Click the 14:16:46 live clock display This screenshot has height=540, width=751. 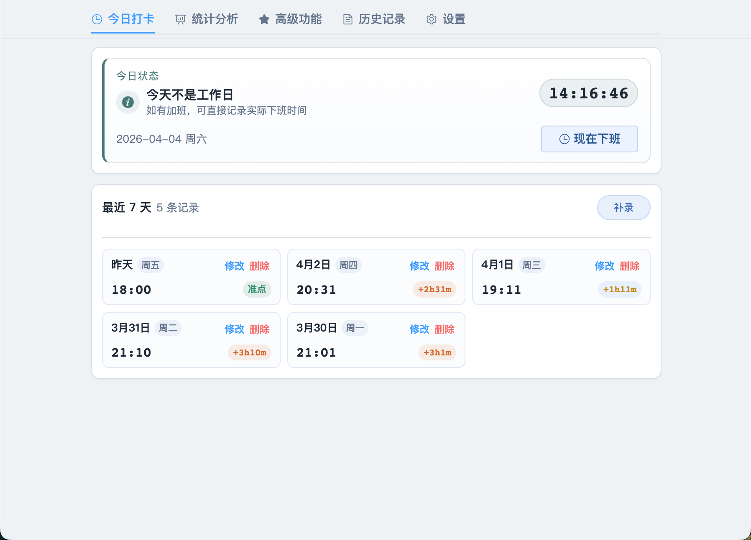point(588,93)
